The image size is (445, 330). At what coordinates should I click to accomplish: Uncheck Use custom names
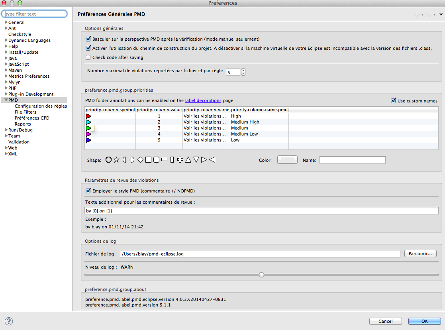[394, 101]
